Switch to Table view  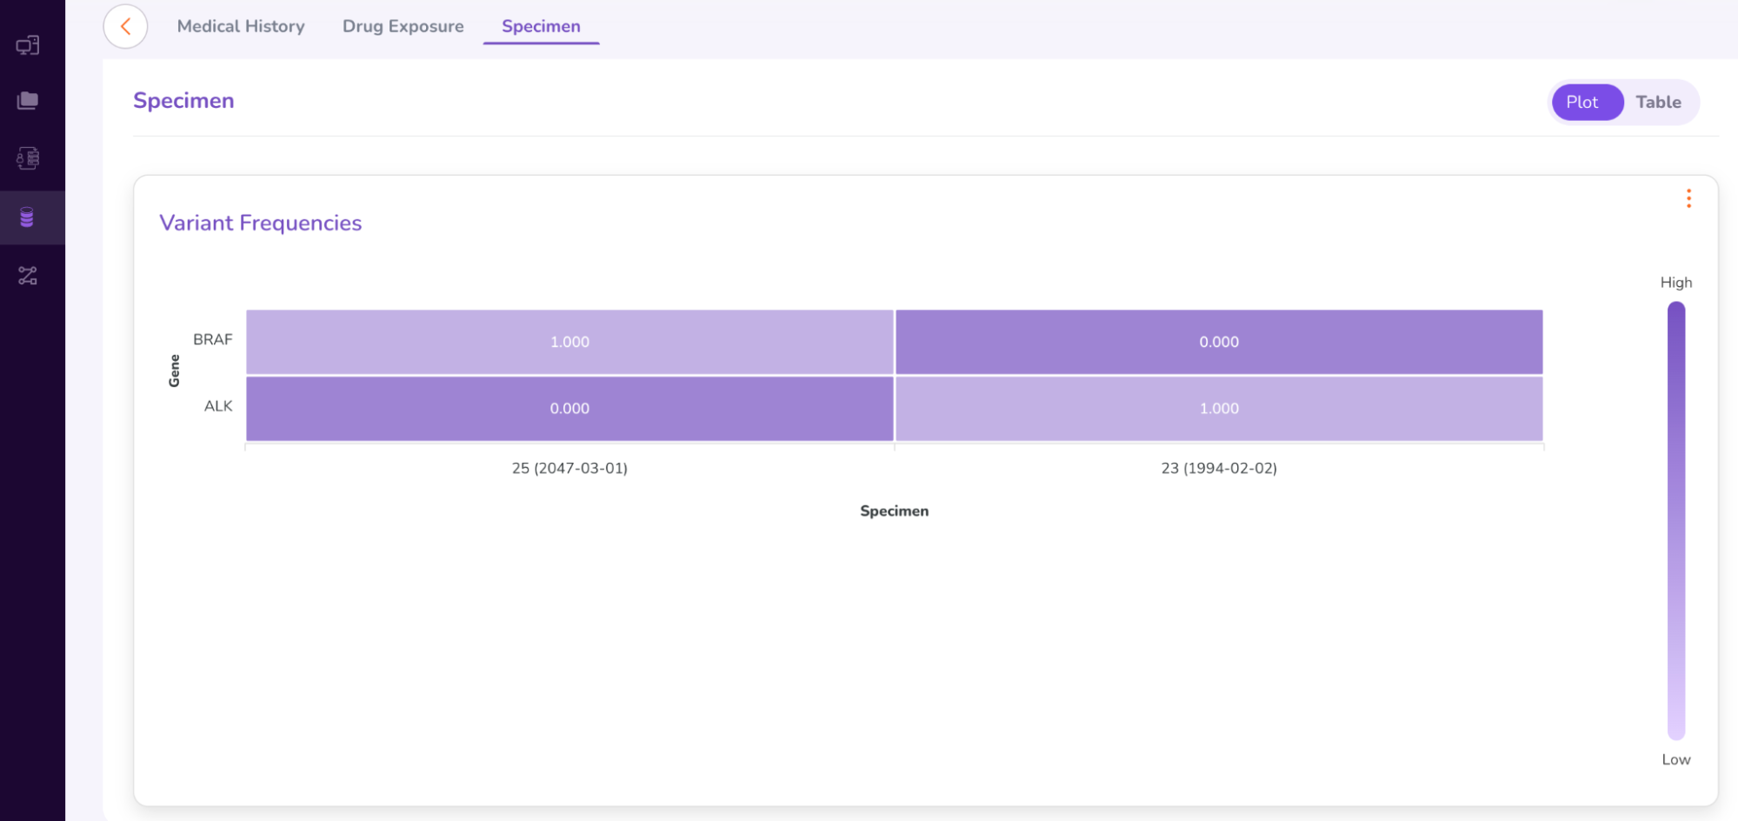1658,103
